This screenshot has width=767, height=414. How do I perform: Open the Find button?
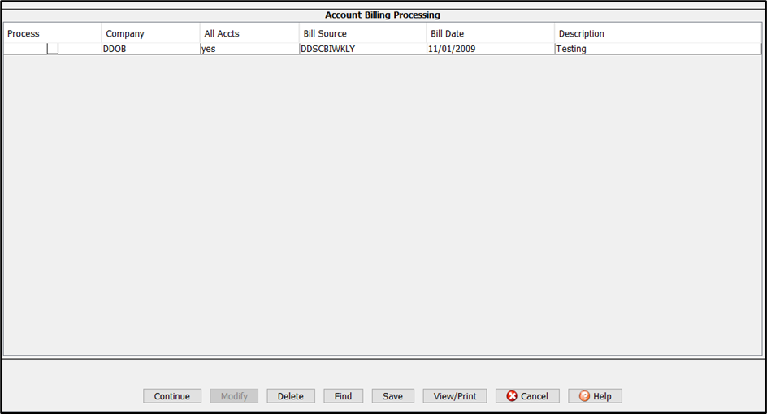coord(343,396)
